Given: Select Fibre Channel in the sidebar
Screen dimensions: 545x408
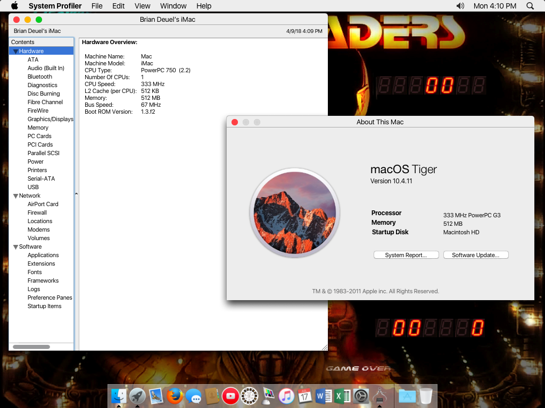Looking at the screenshot, I should click(45, 102).
